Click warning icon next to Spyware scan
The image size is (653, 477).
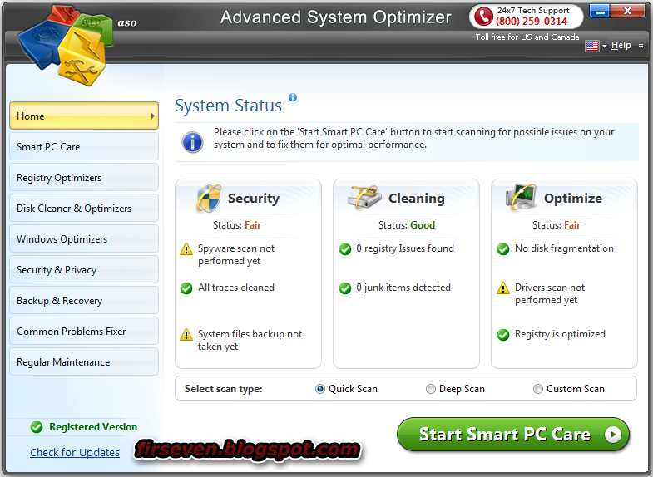(x=186, y=249)
